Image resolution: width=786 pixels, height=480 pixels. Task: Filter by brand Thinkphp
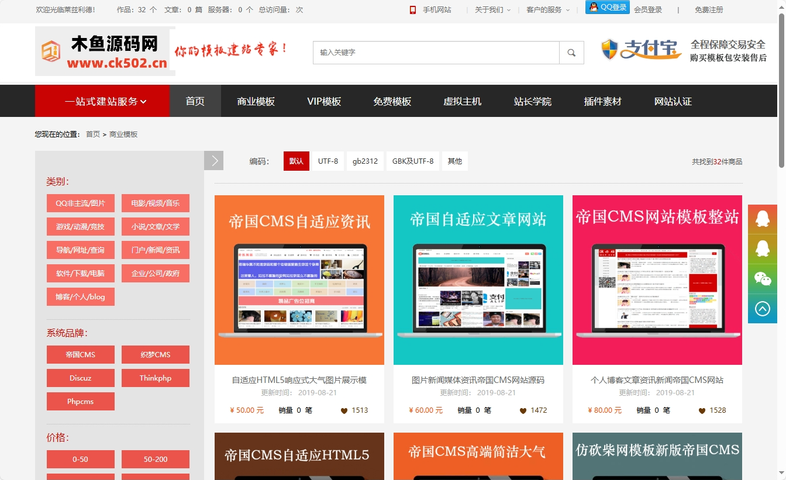(156, 378)
